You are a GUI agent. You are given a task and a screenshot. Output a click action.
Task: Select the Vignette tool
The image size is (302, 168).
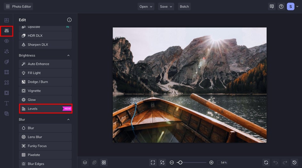[x=45, y=91]
